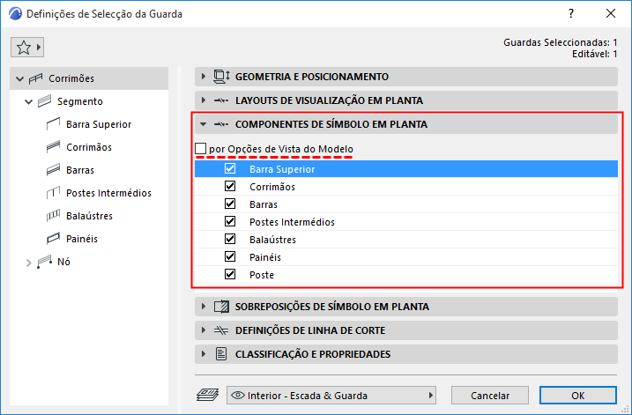
Task: Click the Corrimãos sub-item icon in the tree
Action: pyautogui.click(x=52, y=147)
